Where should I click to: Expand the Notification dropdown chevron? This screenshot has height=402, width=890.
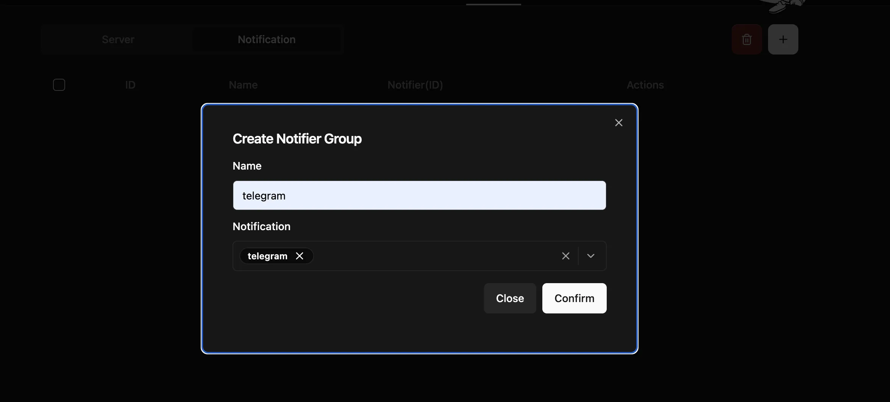tap(590, 256)
